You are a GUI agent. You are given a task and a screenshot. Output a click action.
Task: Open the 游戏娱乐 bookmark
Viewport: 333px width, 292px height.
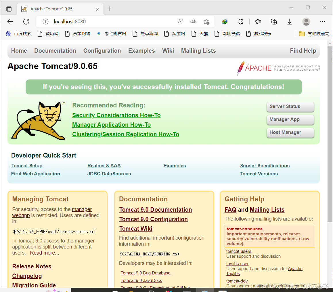259,34
